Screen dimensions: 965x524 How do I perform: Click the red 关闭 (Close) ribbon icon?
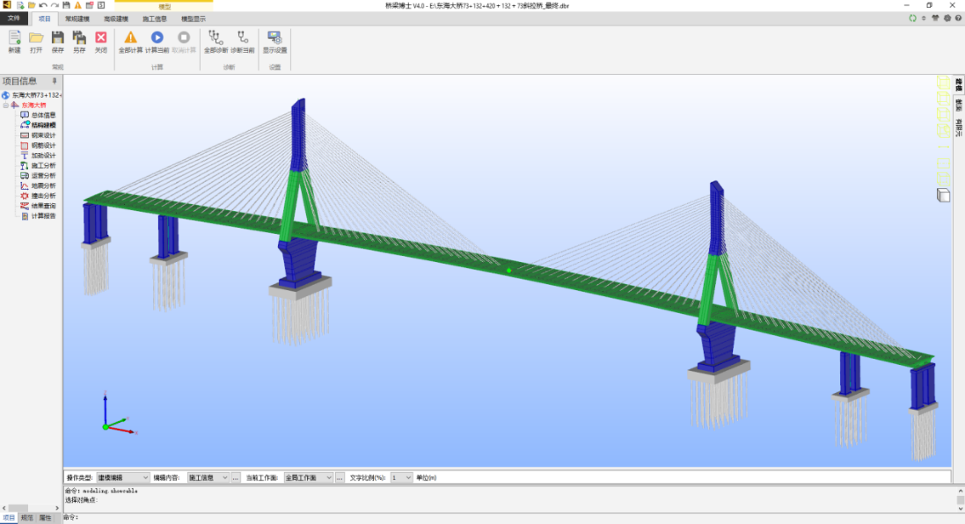101,38
